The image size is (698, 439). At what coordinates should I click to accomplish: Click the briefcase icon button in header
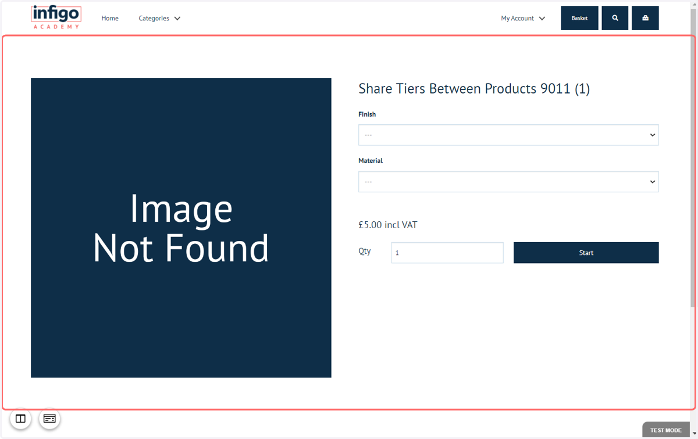click(645, 18)
